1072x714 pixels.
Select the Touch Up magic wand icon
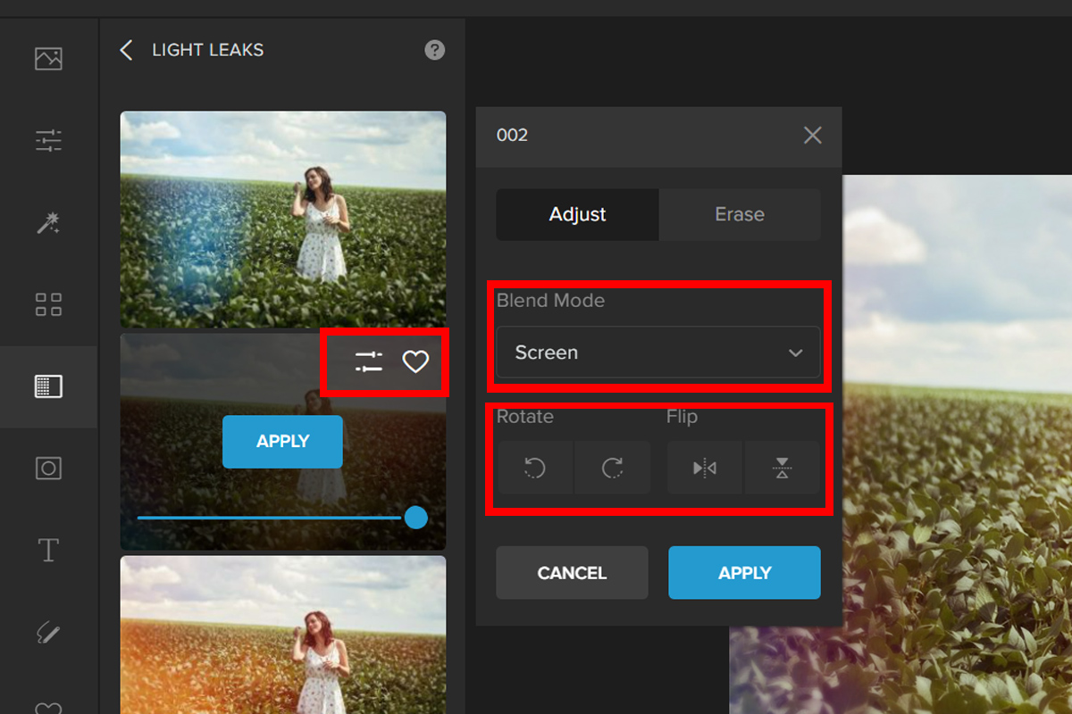coord(48,222)
